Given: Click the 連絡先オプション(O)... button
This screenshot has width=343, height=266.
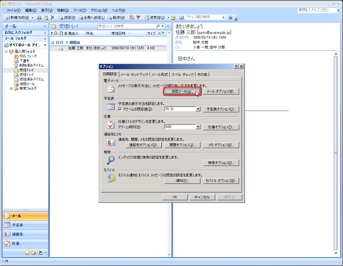Looking at the screenshot, I should (x=144, y=145).
